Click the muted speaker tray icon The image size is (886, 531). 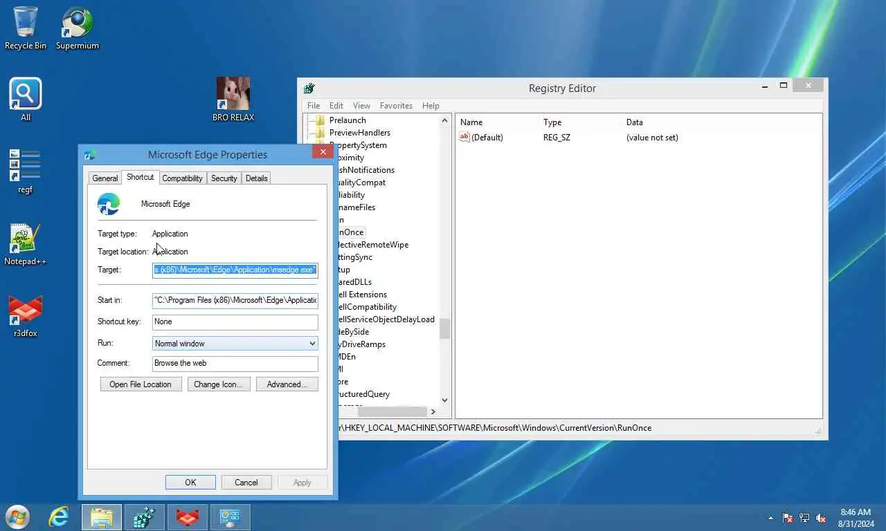[x=821, y=518]
